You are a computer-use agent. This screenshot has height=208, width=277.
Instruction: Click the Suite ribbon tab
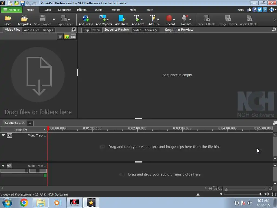pos(150,10)
